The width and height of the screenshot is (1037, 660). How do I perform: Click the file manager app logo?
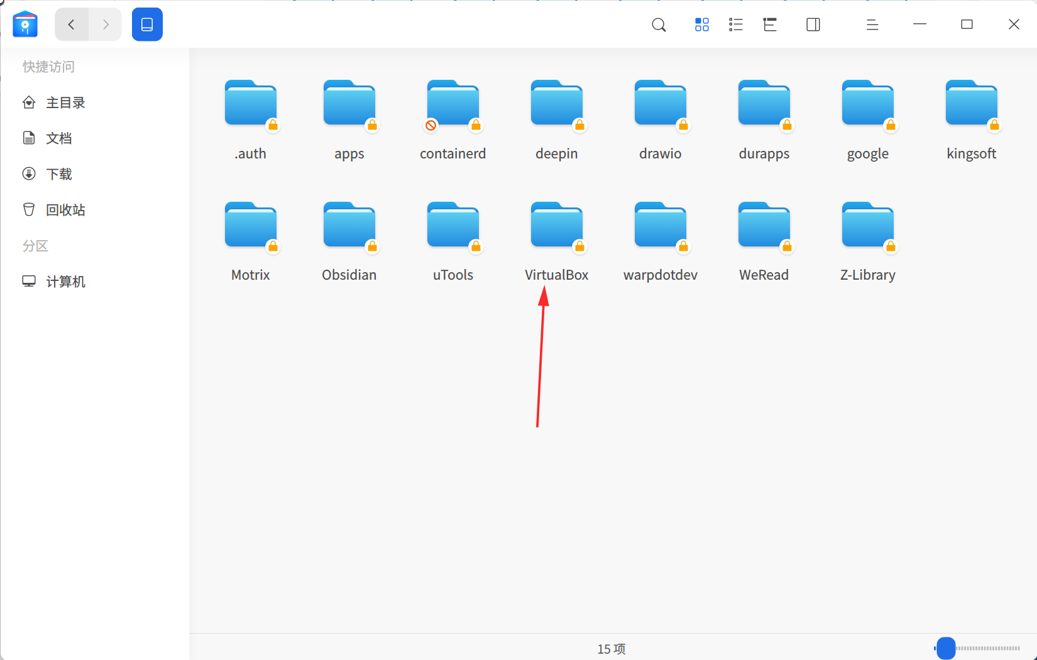[25, 25]
